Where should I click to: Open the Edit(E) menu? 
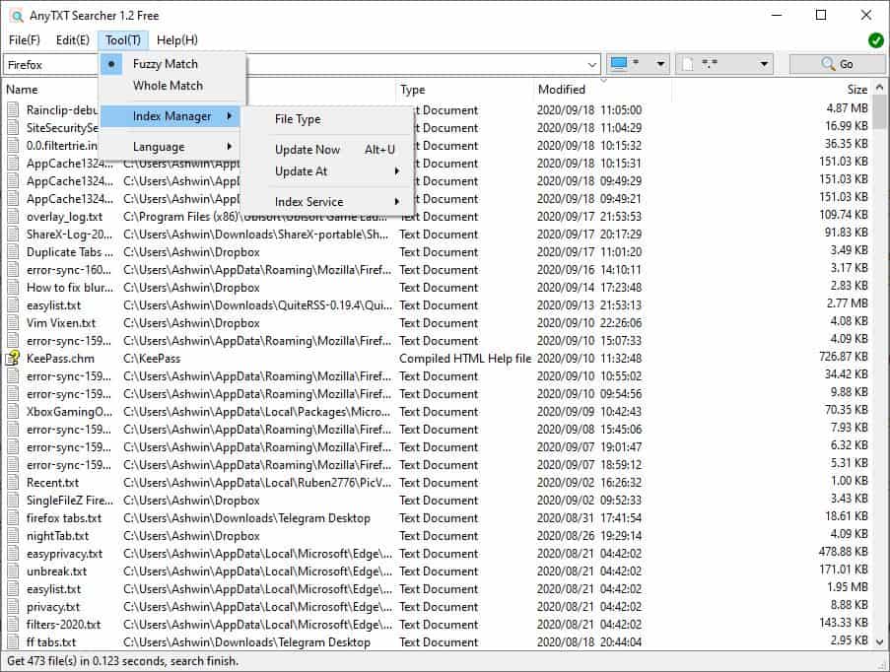point(72,40)
